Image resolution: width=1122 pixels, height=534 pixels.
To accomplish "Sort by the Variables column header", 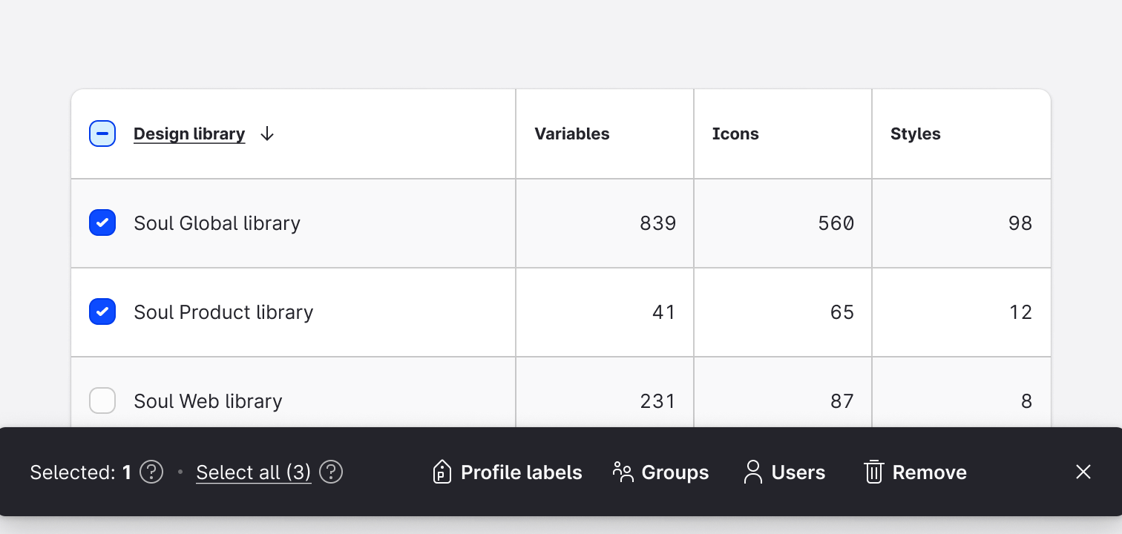I will (572, 133).
